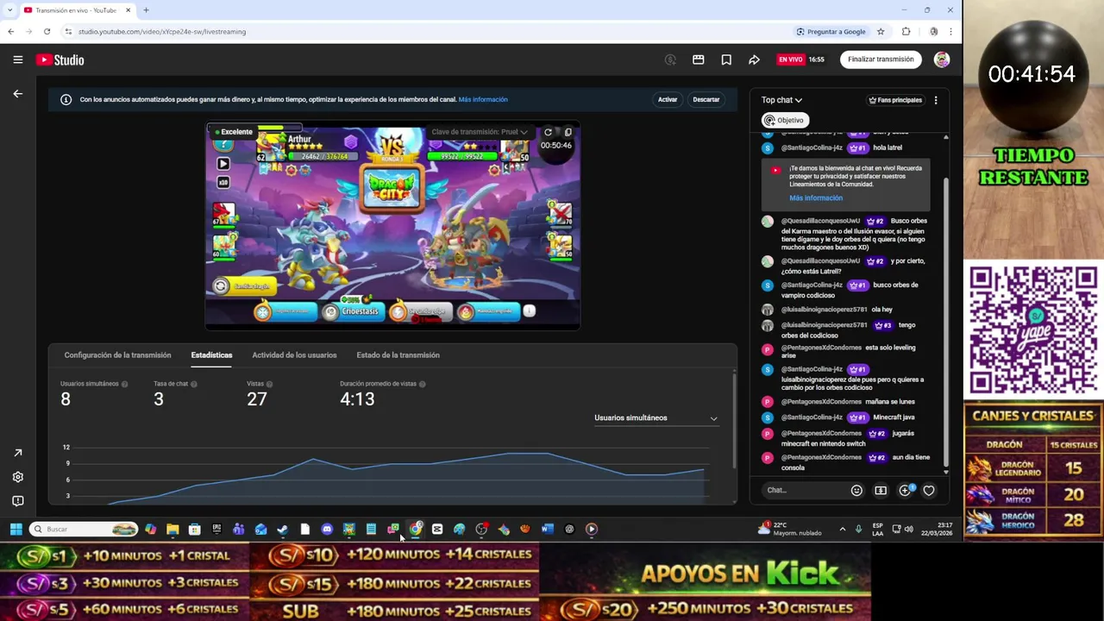Viewport: 1104px width, 621px height.
Task: Reload the browser page
Action: click(47, 31)
